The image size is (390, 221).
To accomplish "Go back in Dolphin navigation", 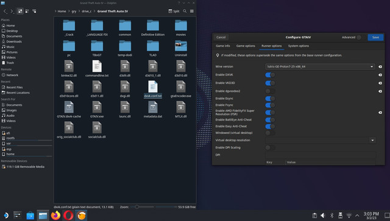I will tap(5, 11).
